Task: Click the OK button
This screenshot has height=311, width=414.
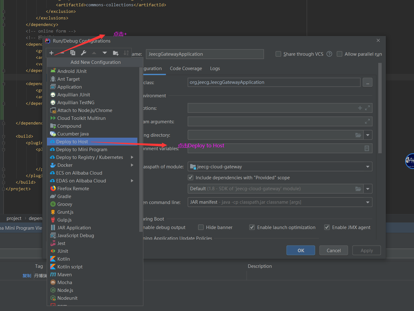Action: (x=301, y=250)
